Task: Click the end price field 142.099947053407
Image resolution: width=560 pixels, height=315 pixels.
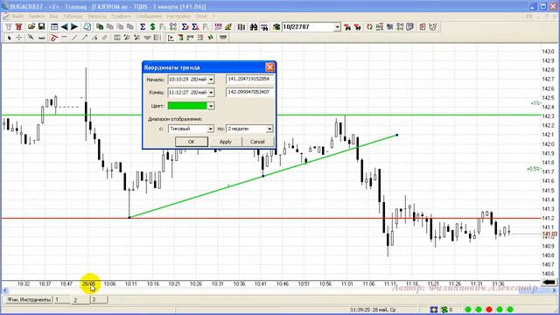Action: pos(249,92)
